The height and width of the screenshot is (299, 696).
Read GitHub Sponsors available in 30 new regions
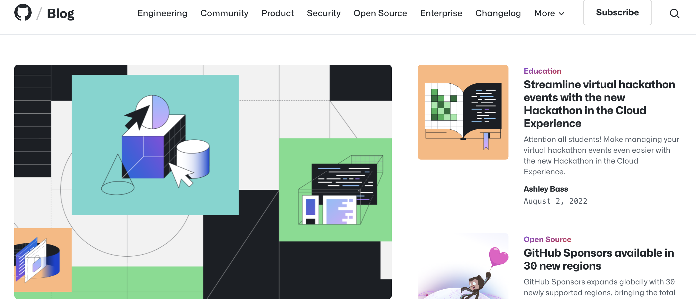coord(599,259)
